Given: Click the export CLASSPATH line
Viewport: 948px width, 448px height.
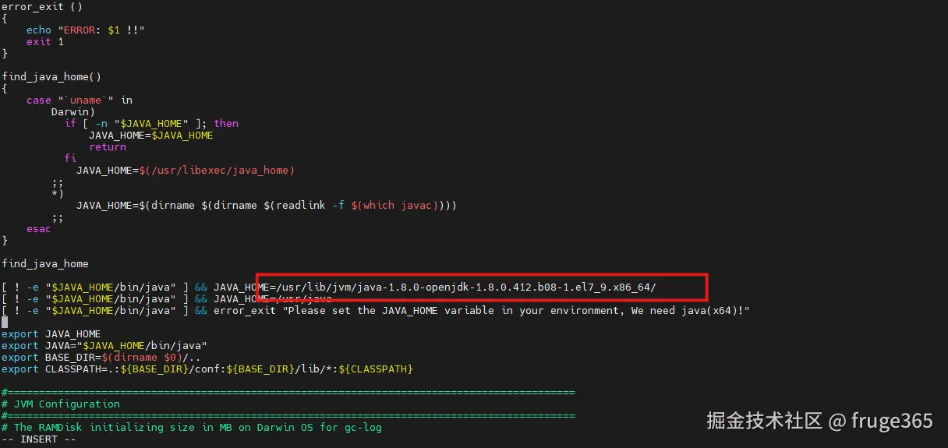Looking at the screenshot, I should coord(207,369).
